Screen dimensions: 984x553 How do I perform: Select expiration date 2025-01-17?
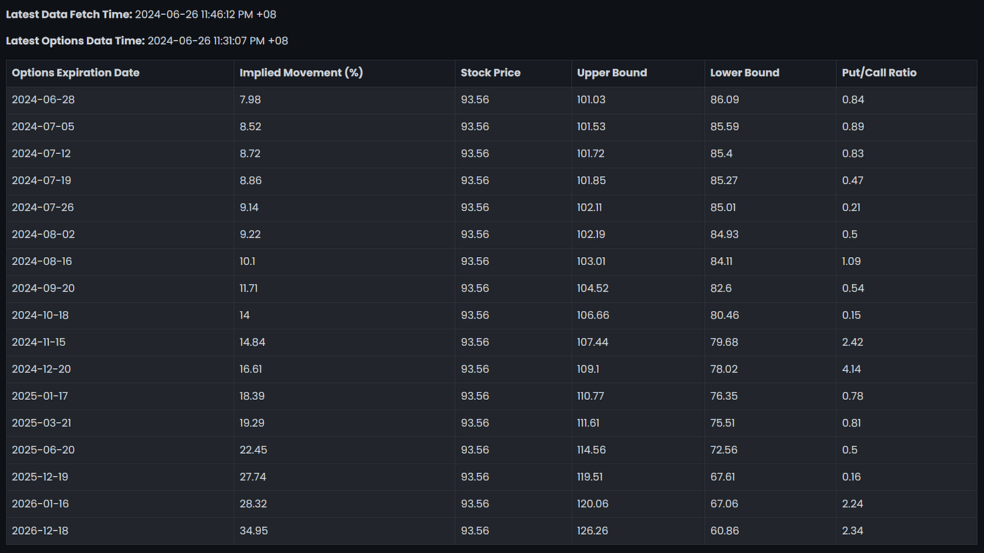(x=40, y=396)
